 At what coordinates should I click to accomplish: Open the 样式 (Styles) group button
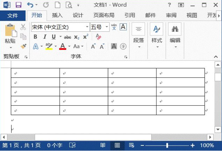click(157, 35)
